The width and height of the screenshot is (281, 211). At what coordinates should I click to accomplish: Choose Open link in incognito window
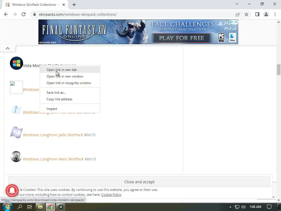[x=70, y=83]
